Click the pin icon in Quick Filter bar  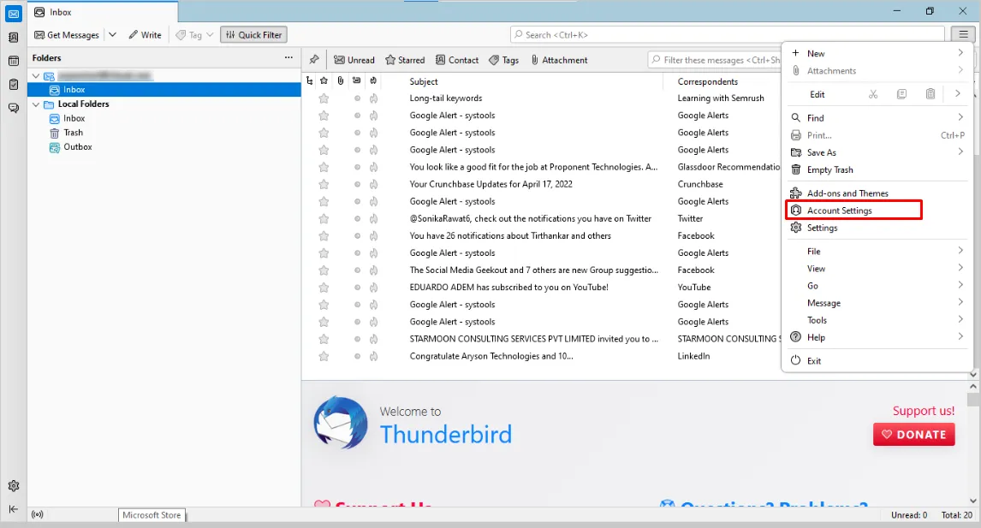coord(314,60)
